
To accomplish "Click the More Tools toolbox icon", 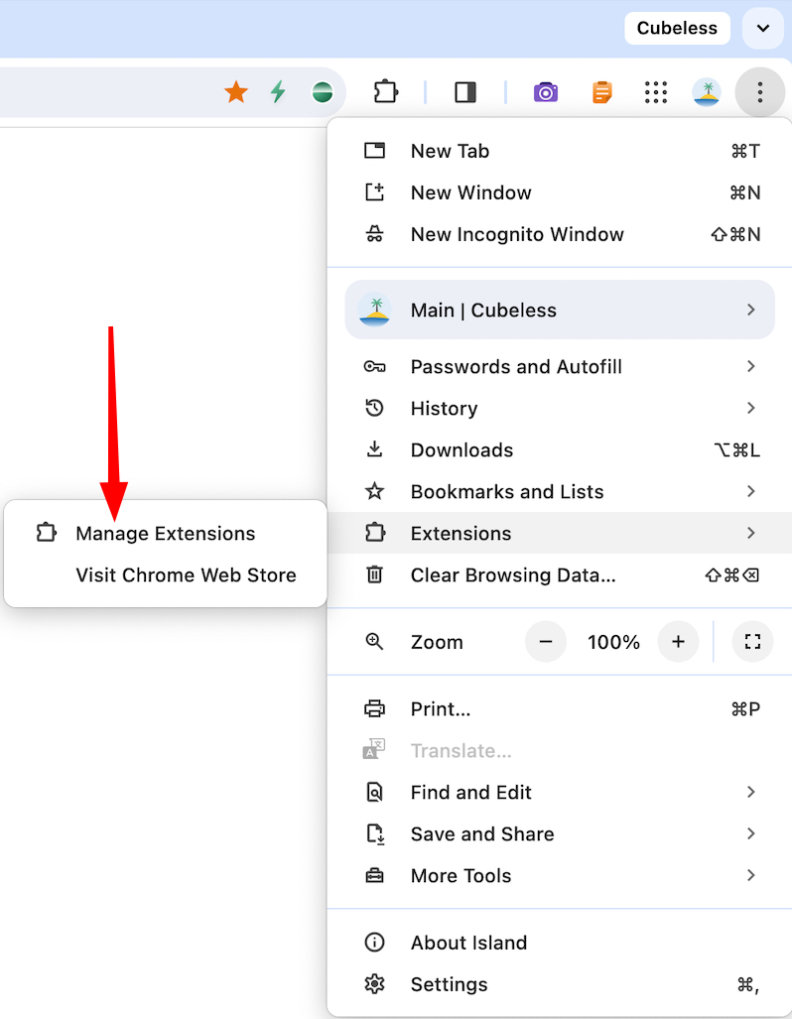I will coord(374,875).
